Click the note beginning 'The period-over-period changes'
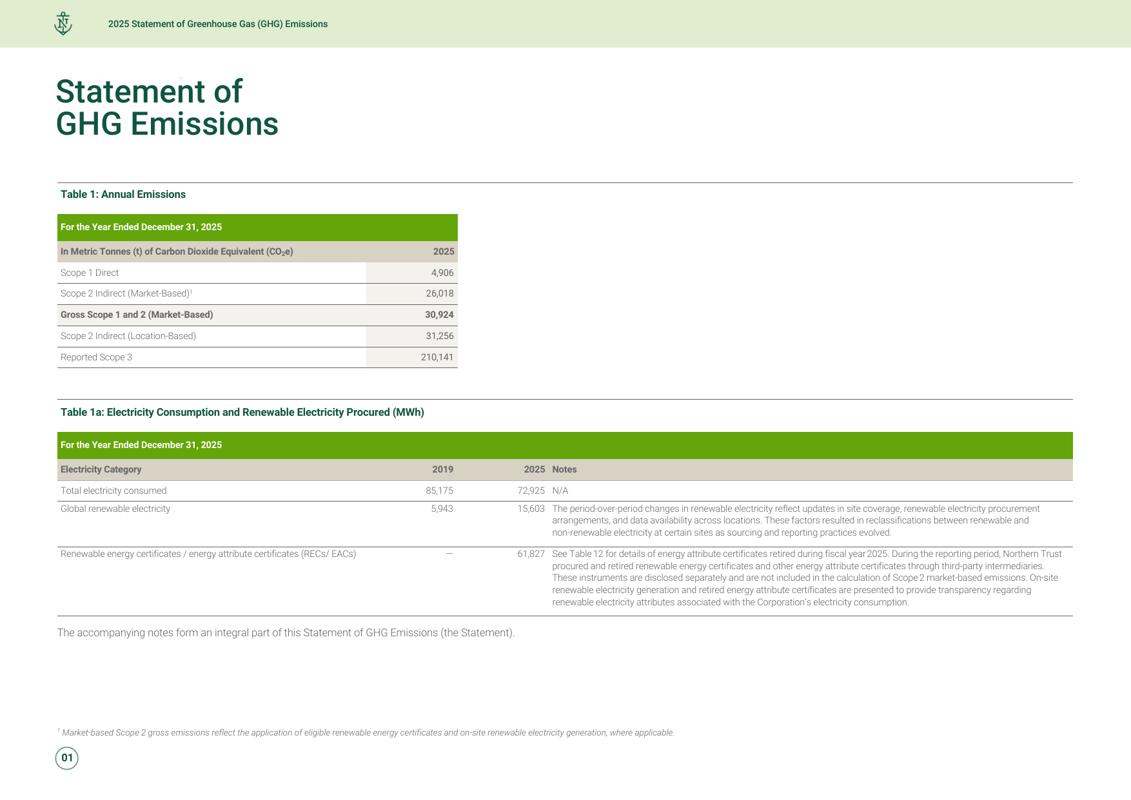The image size is (1131, 800). point(796,521)
